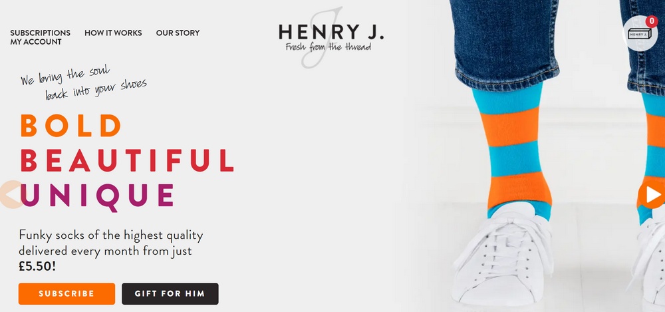Screen dimensions: 665x312
Task: Click the orange BOLD headline word
Action: (71, 126)
